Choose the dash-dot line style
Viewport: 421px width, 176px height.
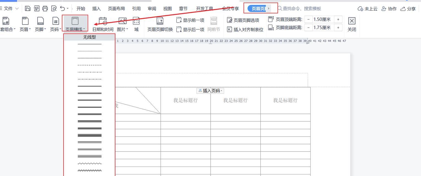[89, 72]
